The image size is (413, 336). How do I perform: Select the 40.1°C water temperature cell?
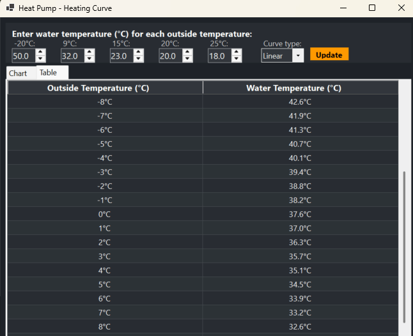click(300, 158)
